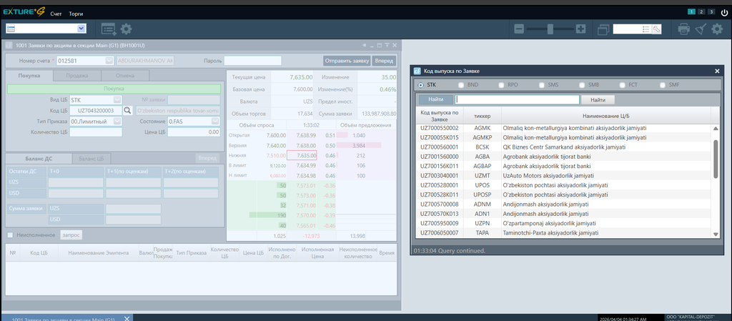Viewport: 732px width, 321px height.
Task: Open the Баланс ДС tab
Action: [39, 159]
